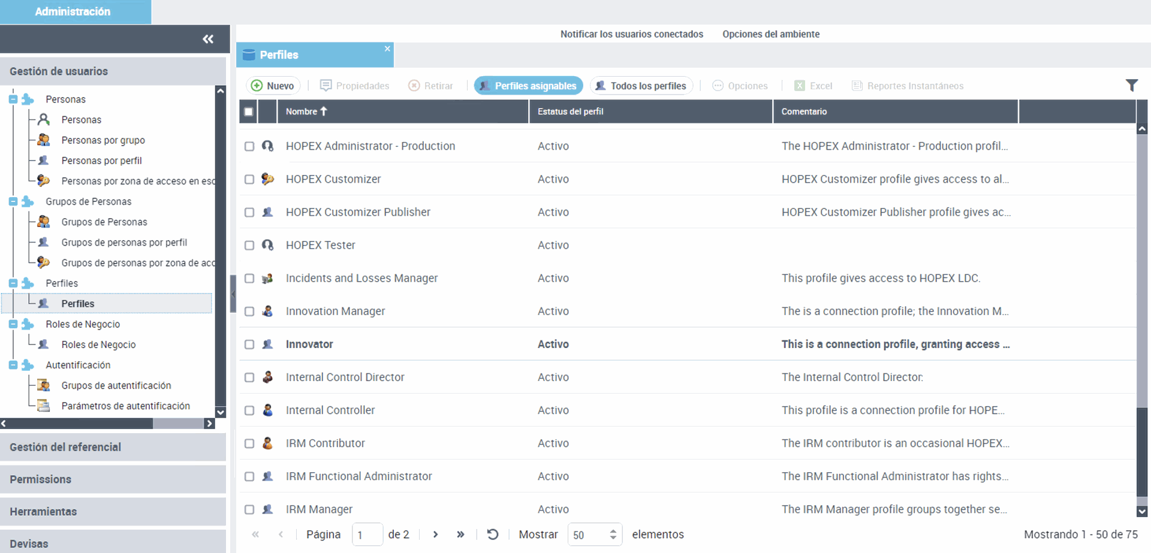The width and height of the screenshot is (1151, 553).
Task: Click the Nuevo button
Action: pos(273,86)
